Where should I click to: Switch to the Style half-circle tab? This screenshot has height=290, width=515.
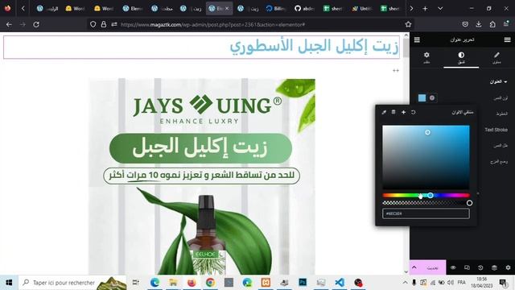[x=461, y=57]
